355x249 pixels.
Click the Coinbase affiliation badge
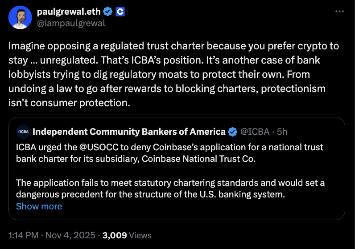[120, 12]
